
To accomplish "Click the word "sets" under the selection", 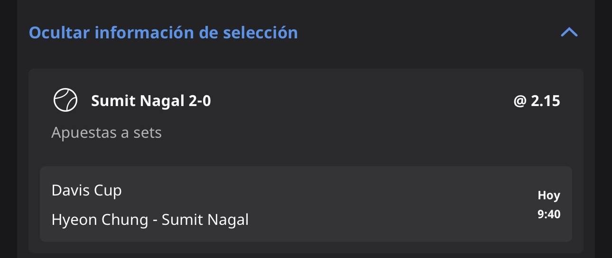I will pos(148,133).
